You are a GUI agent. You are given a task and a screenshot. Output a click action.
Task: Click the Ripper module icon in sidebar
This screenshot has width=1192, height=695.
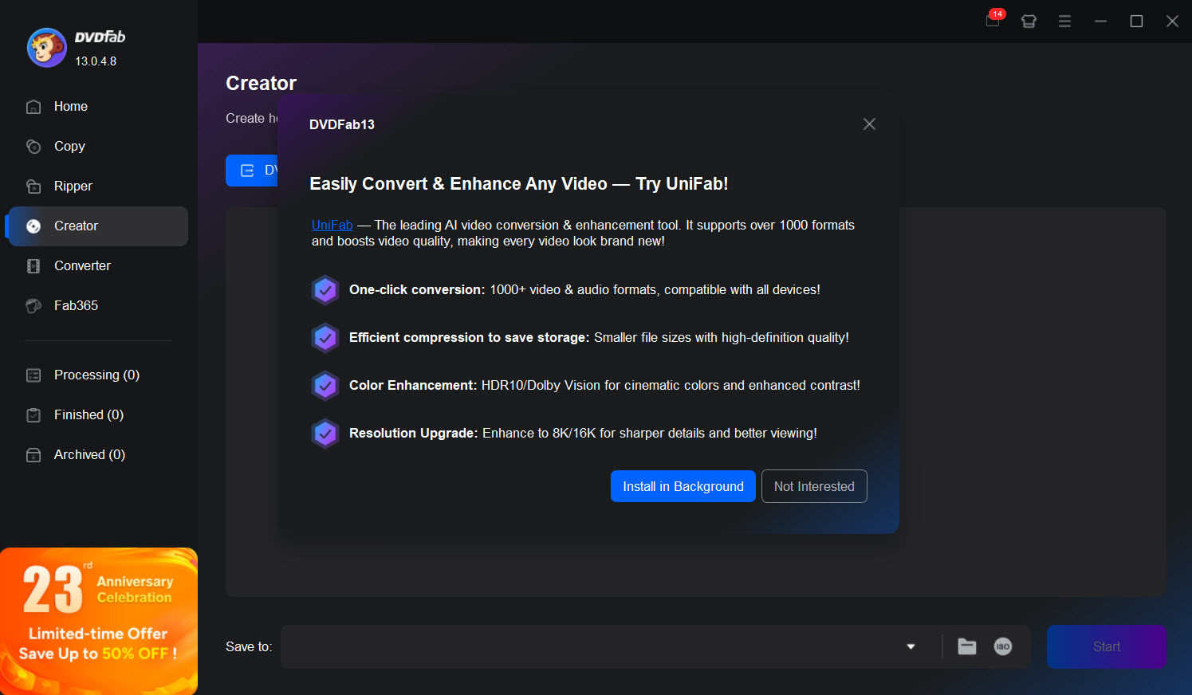pos(33,187)
